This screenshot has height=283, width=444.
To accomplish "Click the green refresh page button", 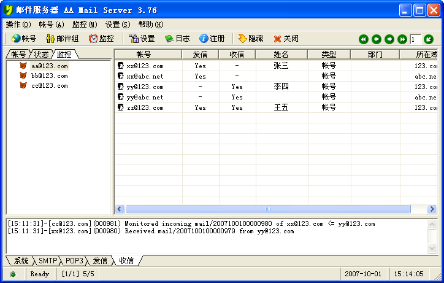I will click(429, 39).
